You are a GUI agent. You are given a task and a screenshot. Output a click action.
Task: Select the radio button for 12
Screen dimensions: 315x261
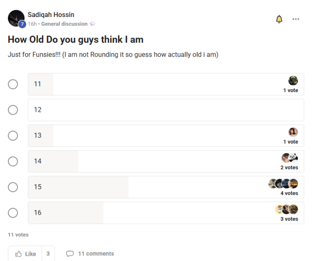coord(13,110)
